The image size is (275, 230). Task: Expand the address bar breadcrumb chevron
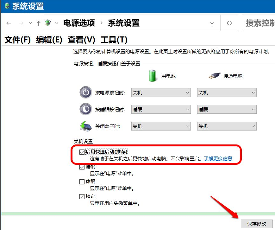click(x=212, y=23)
